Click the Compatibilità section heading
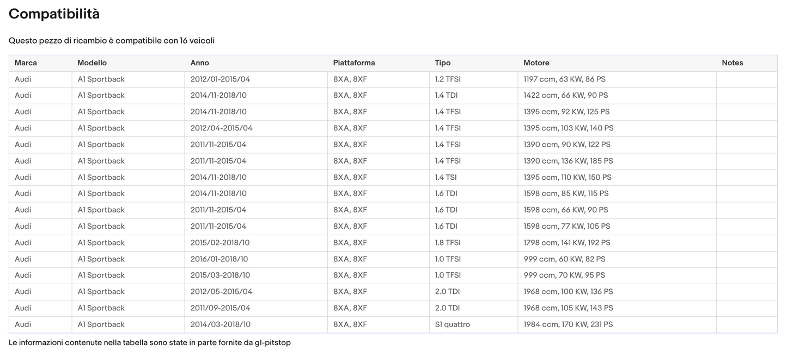787x357 pixels. pyautogui.click(x=54, y=14)
